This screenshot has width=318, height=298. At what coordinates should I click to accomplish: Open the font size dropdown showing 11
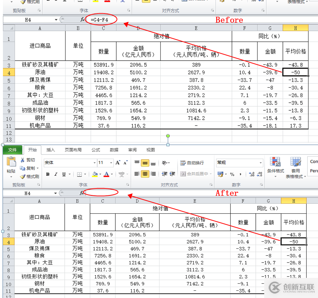pos(111,163)
